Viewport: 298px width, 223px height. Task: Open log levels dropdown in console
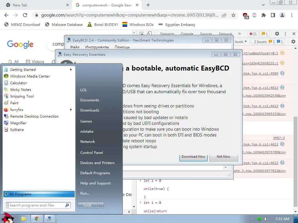tap(241, 42)
